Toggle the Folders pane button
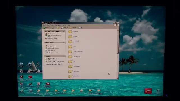This screenshot has width=180, height=101. [73, 27]
